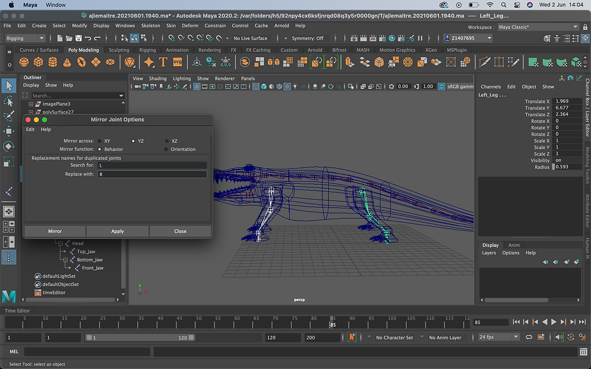
Task: Create a polygon cube from shelf
Action: coord(38,62)
